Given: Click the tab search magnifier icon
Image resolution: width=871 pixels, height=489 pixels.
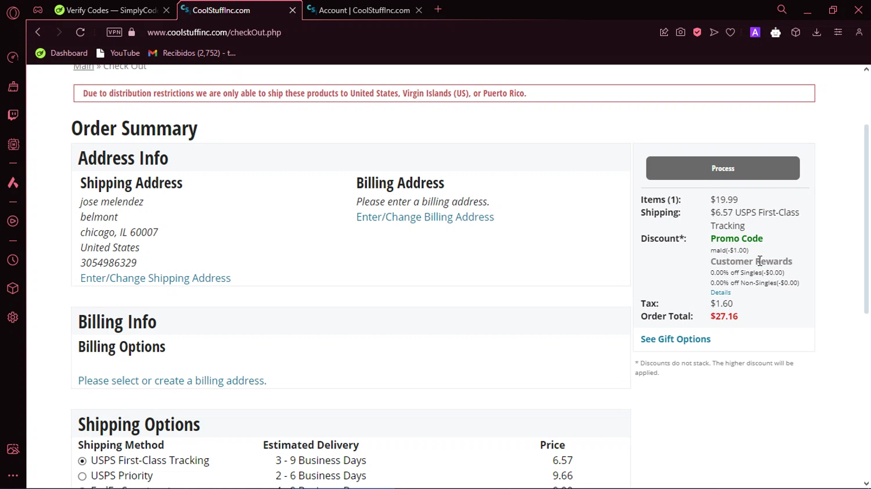Looking at the screenshot, I should point(782,9).
